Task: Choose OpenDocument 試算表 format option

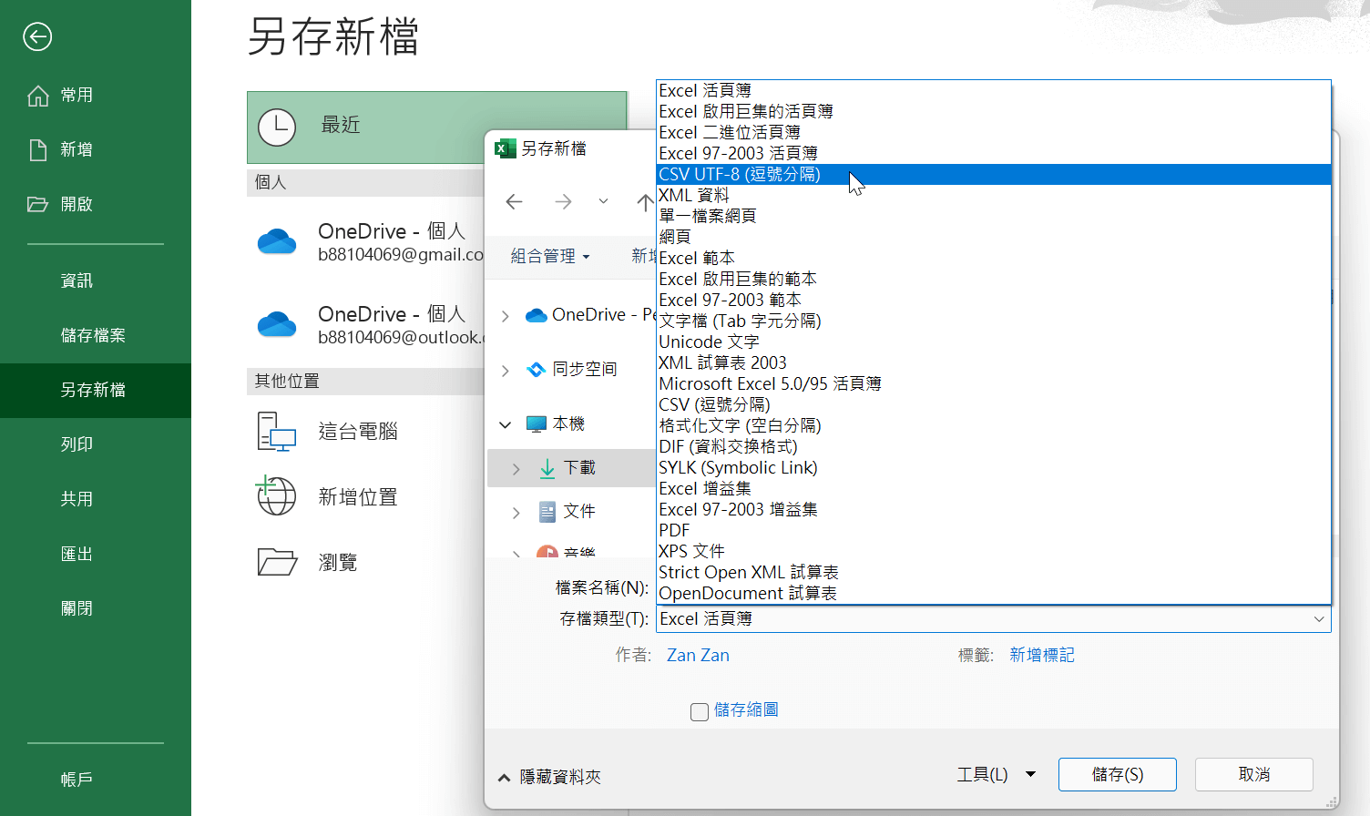Action: click(x=994, y=593)
